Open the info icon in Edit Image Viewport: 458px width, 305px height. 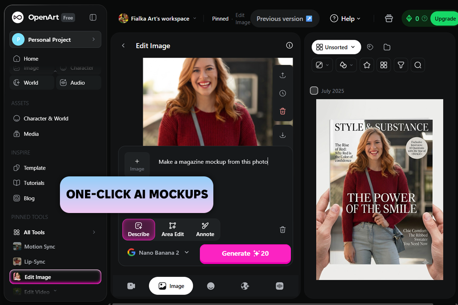click(289, 45)
